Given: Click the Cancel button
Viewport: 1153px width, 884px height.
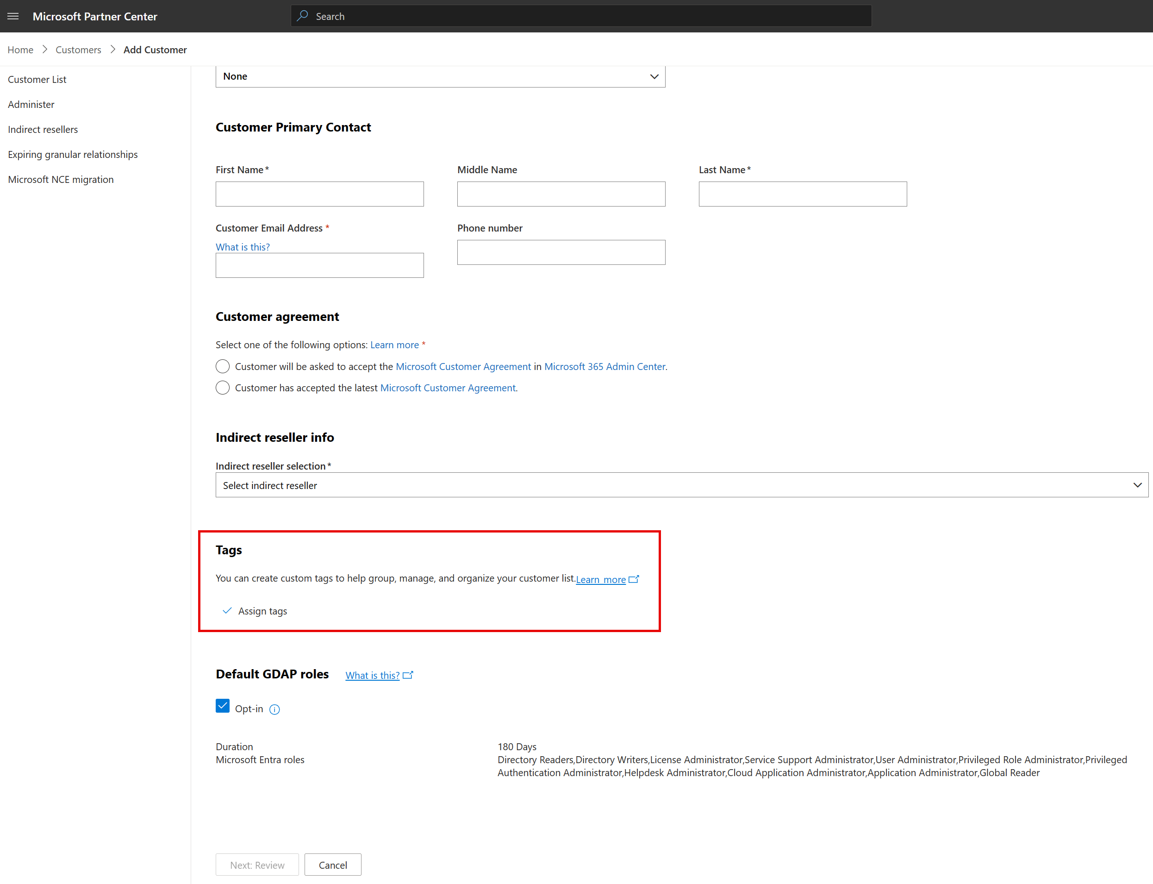Looking at the screenshot, I should tap(332, 864).
